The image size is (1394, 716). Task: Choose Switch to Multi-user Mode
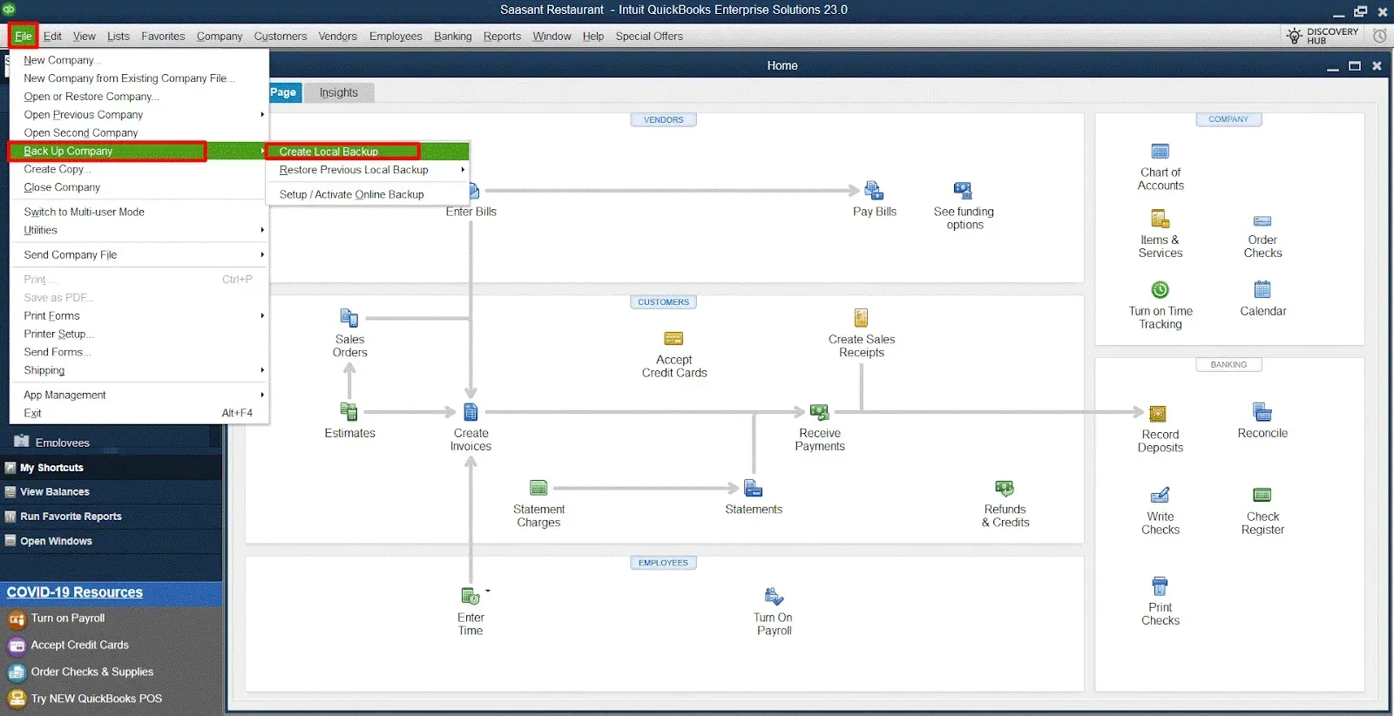coord(85,212)
